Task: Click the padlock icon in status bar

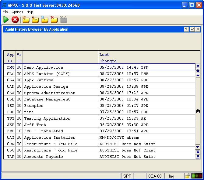Action: (187, 176)
